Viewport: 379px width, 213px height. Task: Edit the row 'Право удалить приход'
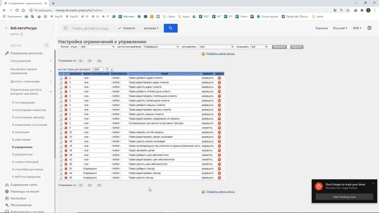click(x=60, y=177)
